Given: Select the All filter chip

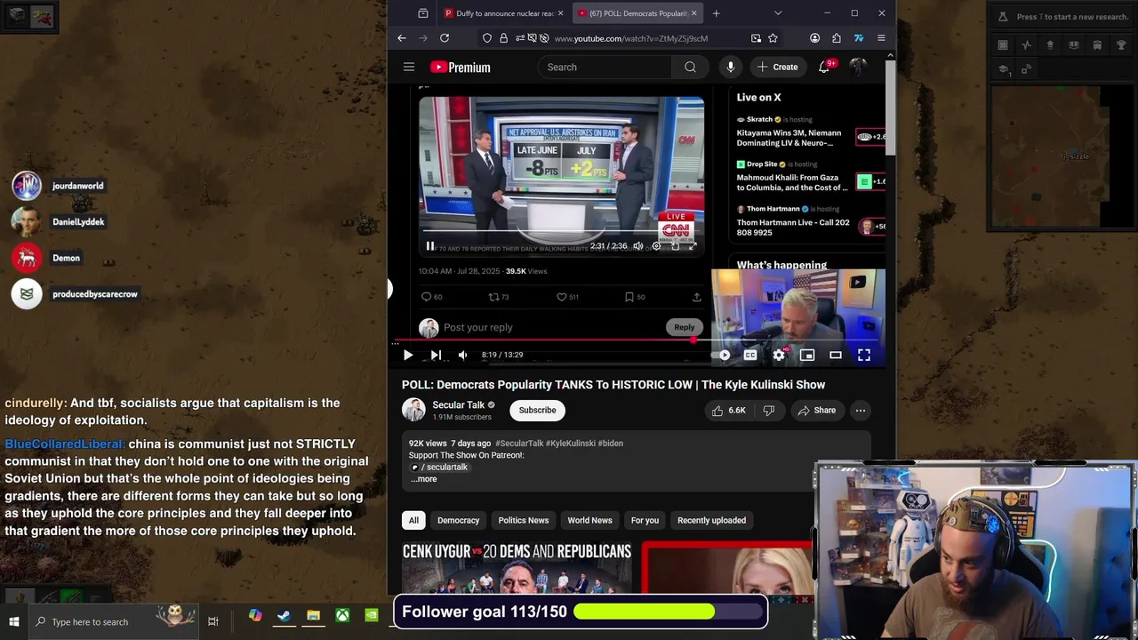Looking at the screenshot, I should click(413, 520).
